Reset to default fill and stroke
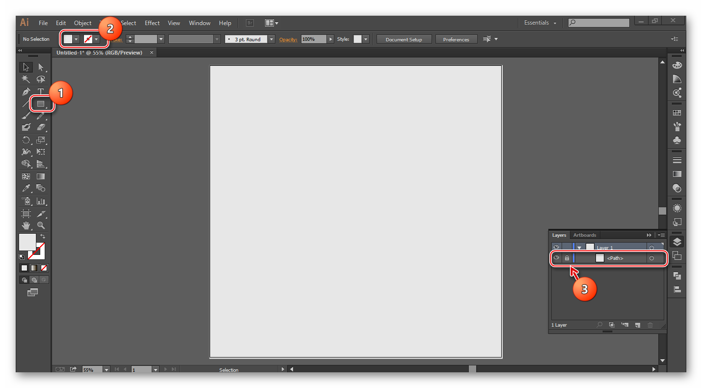Viewport: 702px width, 388px height. point(22,256)
